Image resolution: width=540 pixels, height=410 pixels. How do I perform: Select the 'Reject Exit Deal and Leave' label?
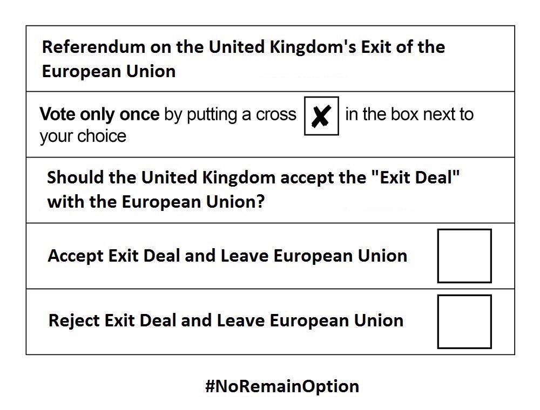(157, 320)
